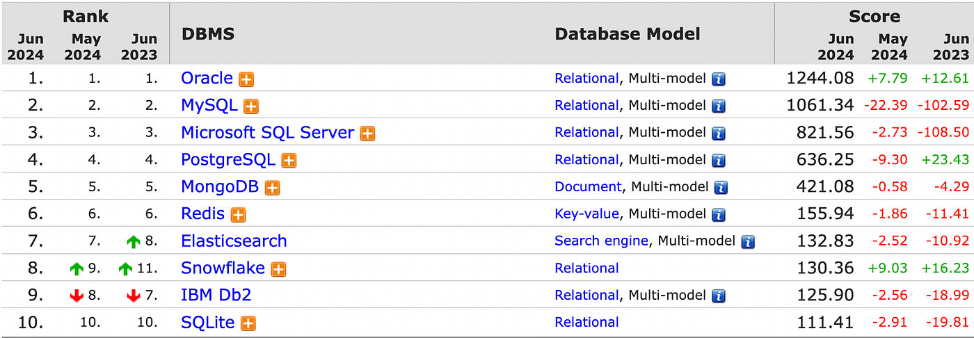Image resolution: width=974 pixels, height=338 pixels.
Task: Click Relational model link in SQLite row
Action: 586,323
